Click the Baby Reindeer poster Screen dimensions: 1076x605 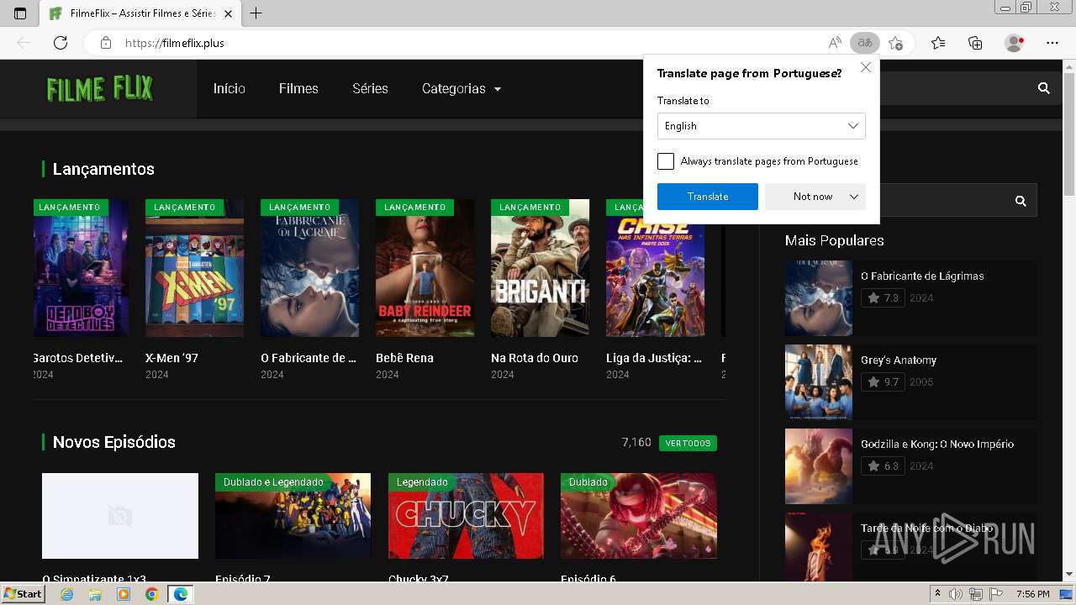point(425,268)
